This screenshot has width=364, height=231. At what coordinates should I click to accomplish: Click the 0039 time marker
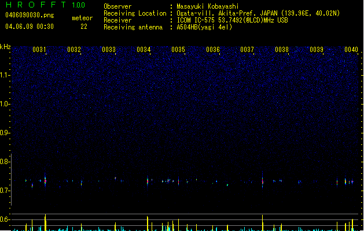(317, 50)
